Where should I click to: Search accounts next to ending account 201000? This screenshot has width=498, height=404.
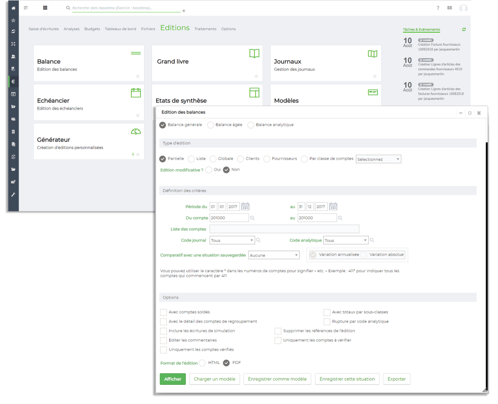pos(340,218)
